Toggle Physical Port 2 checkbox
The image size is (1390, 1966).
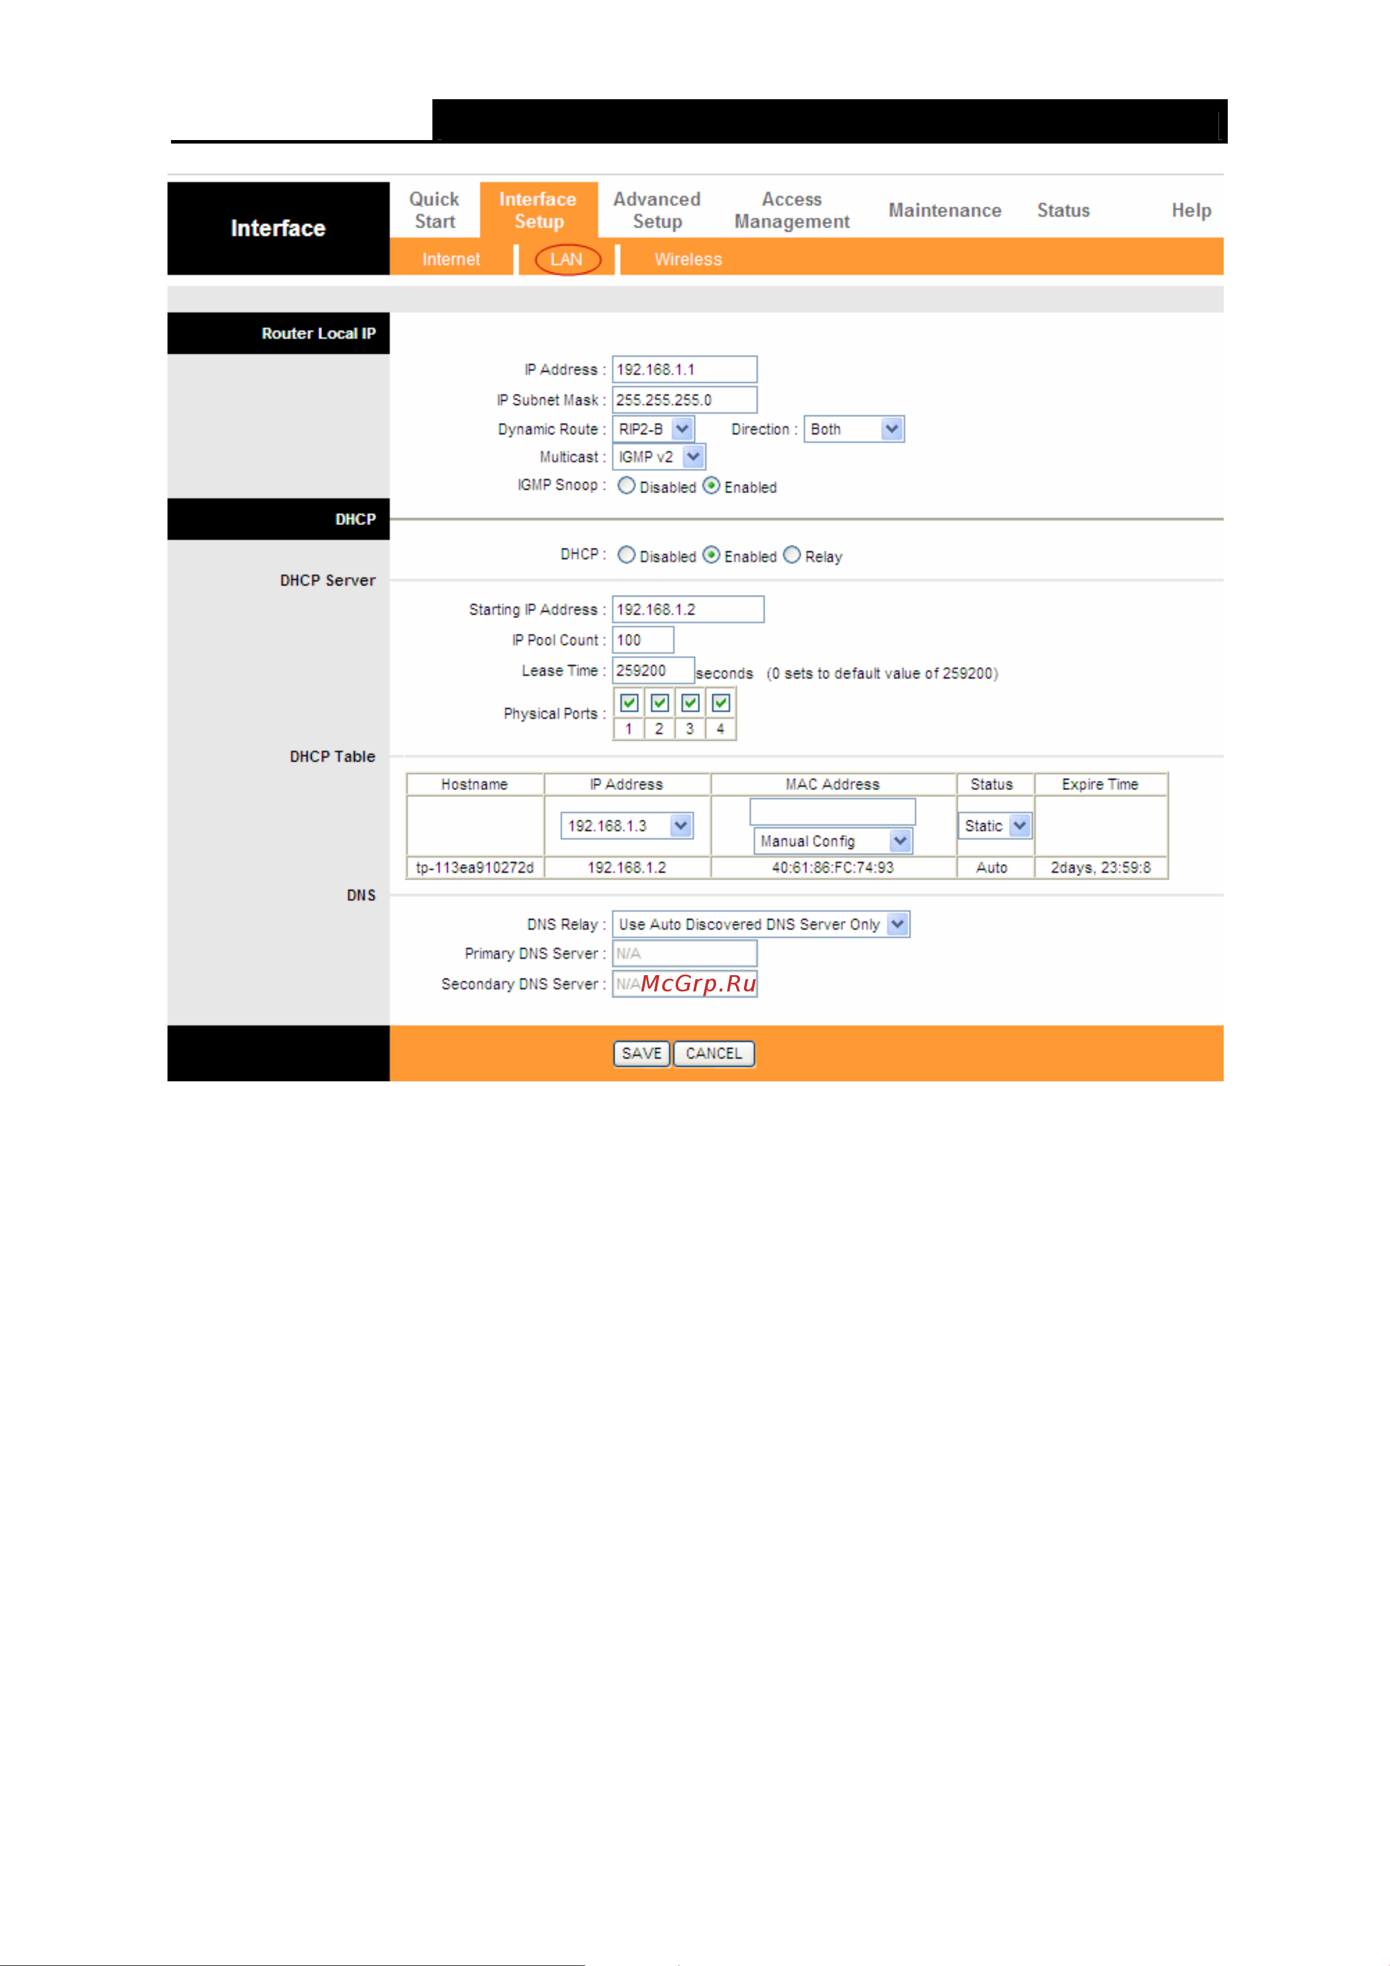click(659, 703)
